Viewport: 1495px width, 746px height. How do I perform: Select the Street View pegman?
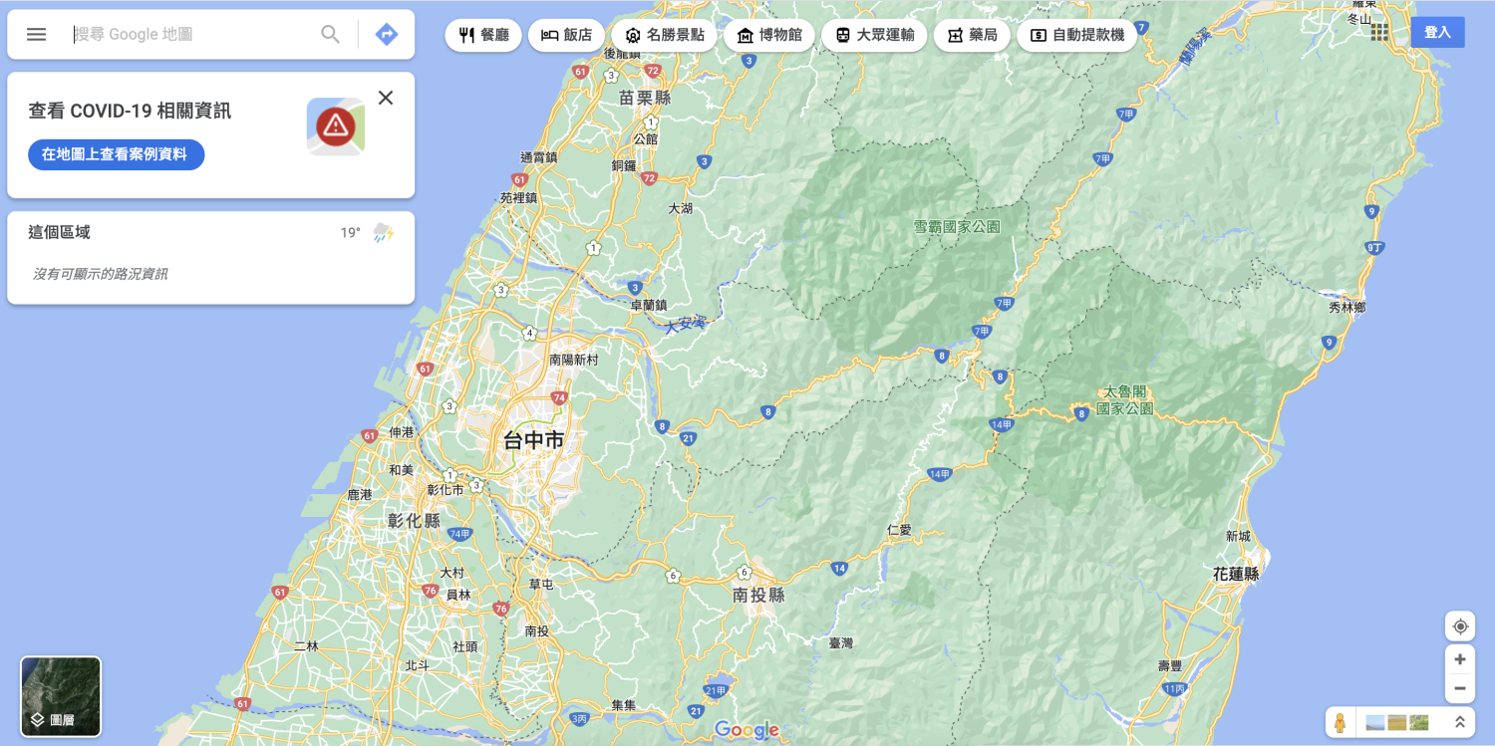coord(1341,722)
